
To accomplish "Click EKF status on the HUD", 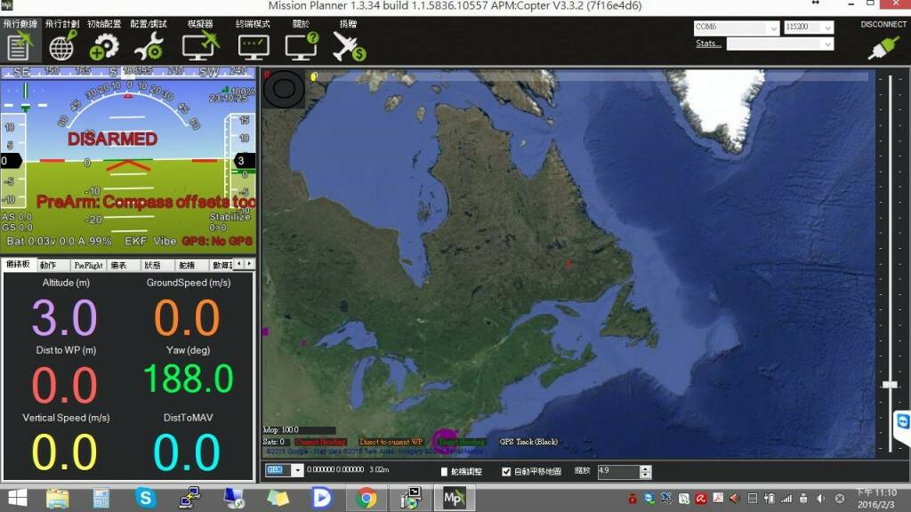I will coord(135,241).
